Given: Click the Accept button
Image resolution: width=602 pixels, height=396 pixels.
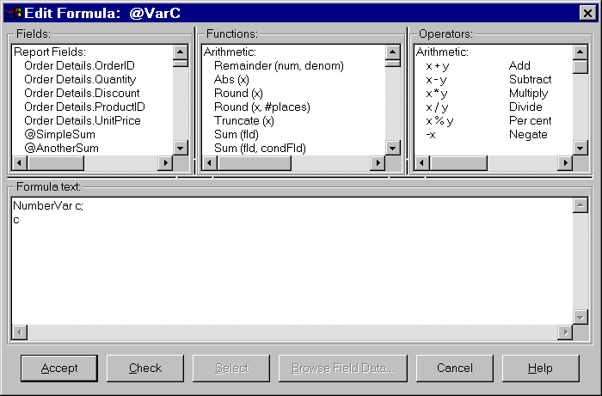Looking at the screenshot, I should coord(58,368).
